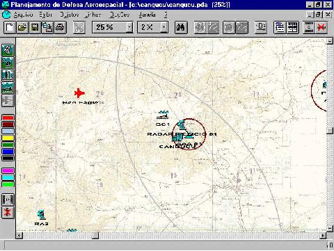Pick the yellow color swatch
This screenshot has width=334, height=251.
tap(8, 138)
